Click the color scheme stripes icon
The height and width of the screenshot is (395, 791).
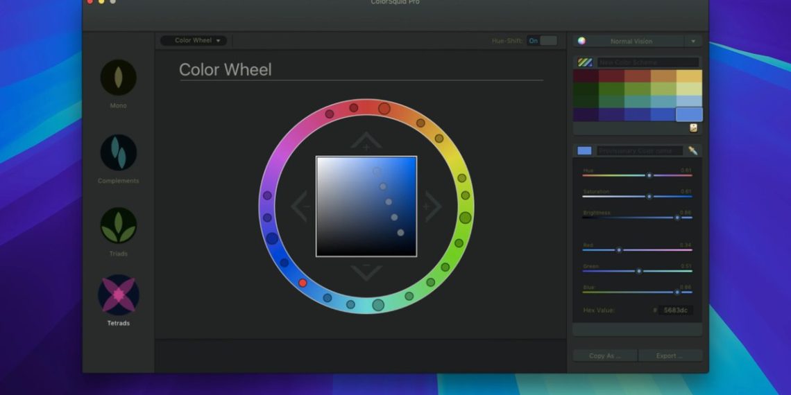585,62
